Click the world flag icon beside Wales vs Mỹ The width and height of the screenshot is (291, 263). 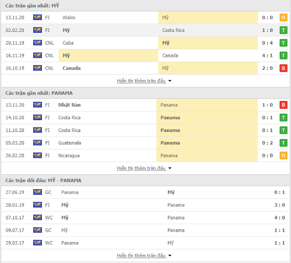click(37, 17)
